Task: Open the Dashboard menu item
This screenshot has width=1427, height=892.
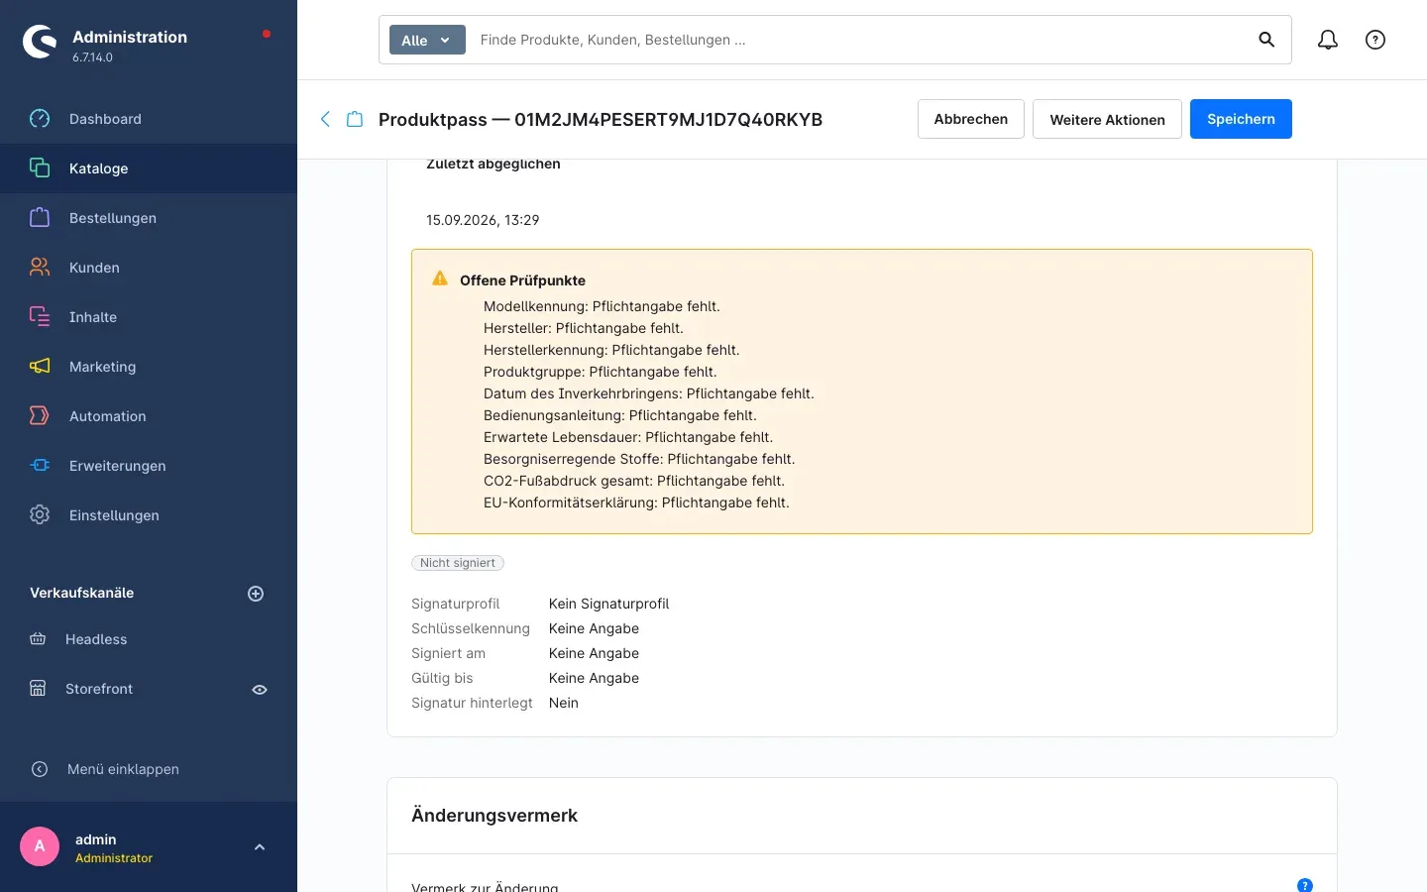Action: click(x=149, y=119)
